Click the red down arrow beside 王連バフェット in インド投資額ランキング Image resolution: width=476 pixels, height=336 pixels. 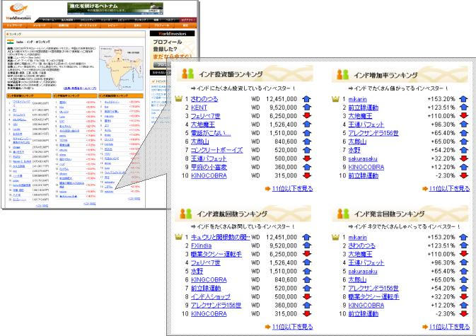pyautogui.click(x=307, y=158)
